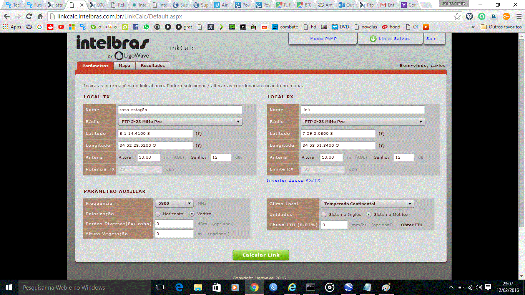Click the Local TX Latitude help (?)
The height and width of the screenshot is (295, 525).
pyautogui.click(x=199, y=134)
